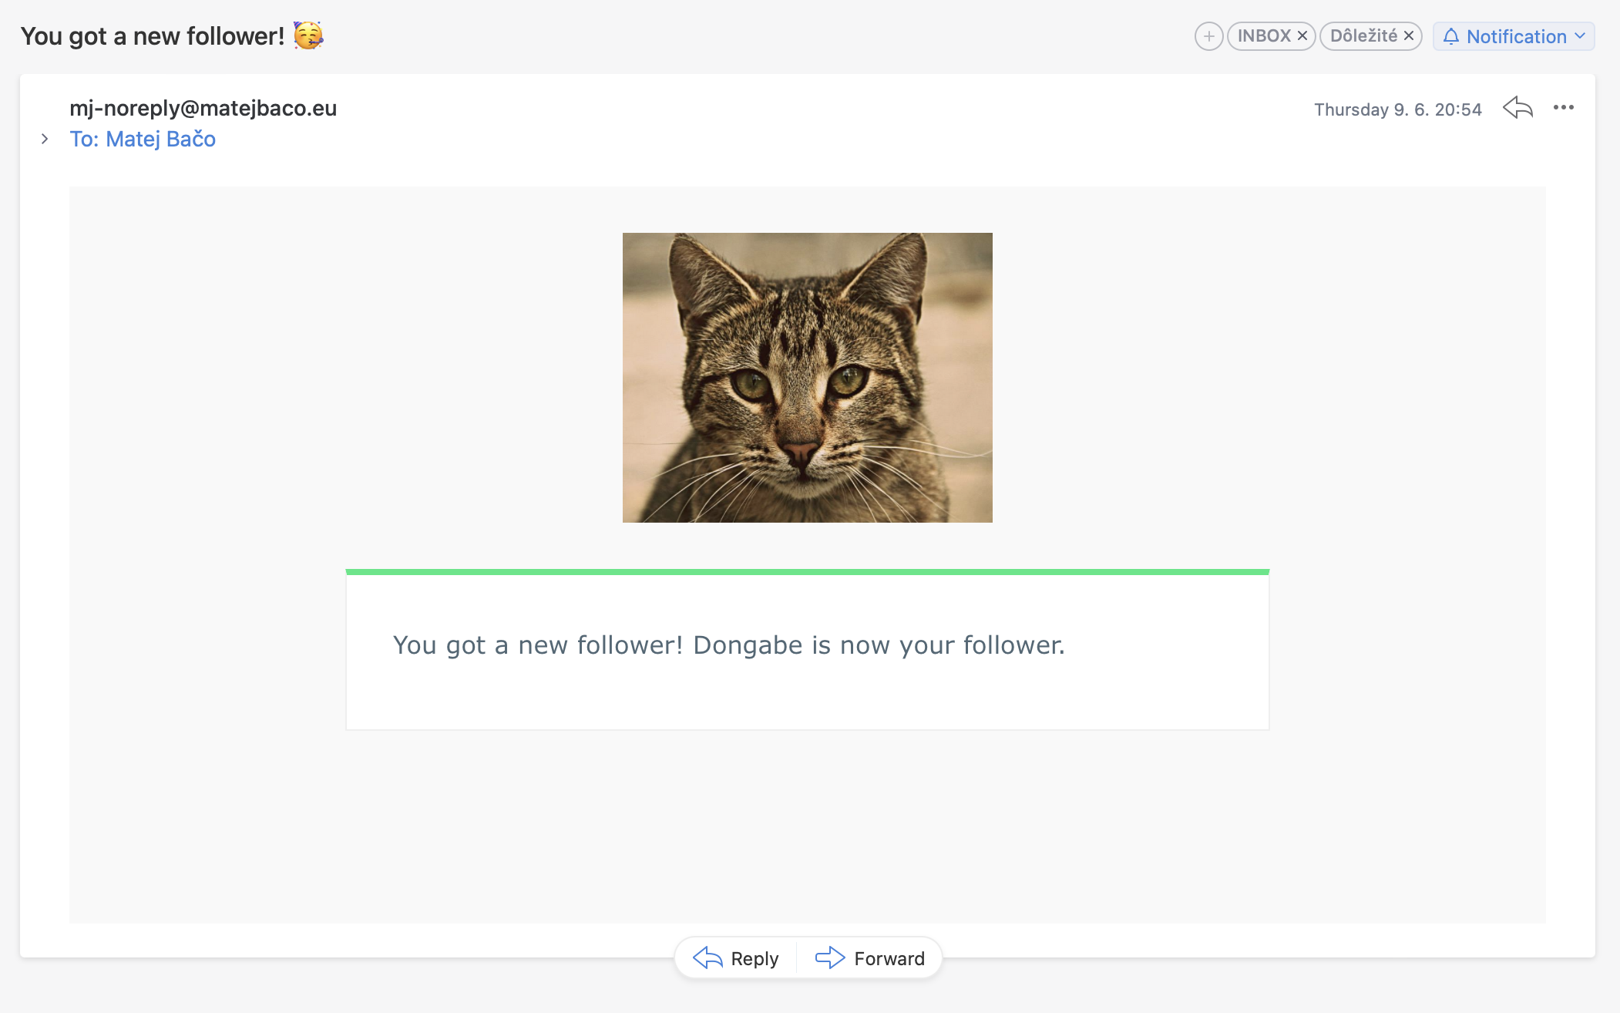
Task: Open the three-dots more actions menu
Action: click(x=1564, y=108)
